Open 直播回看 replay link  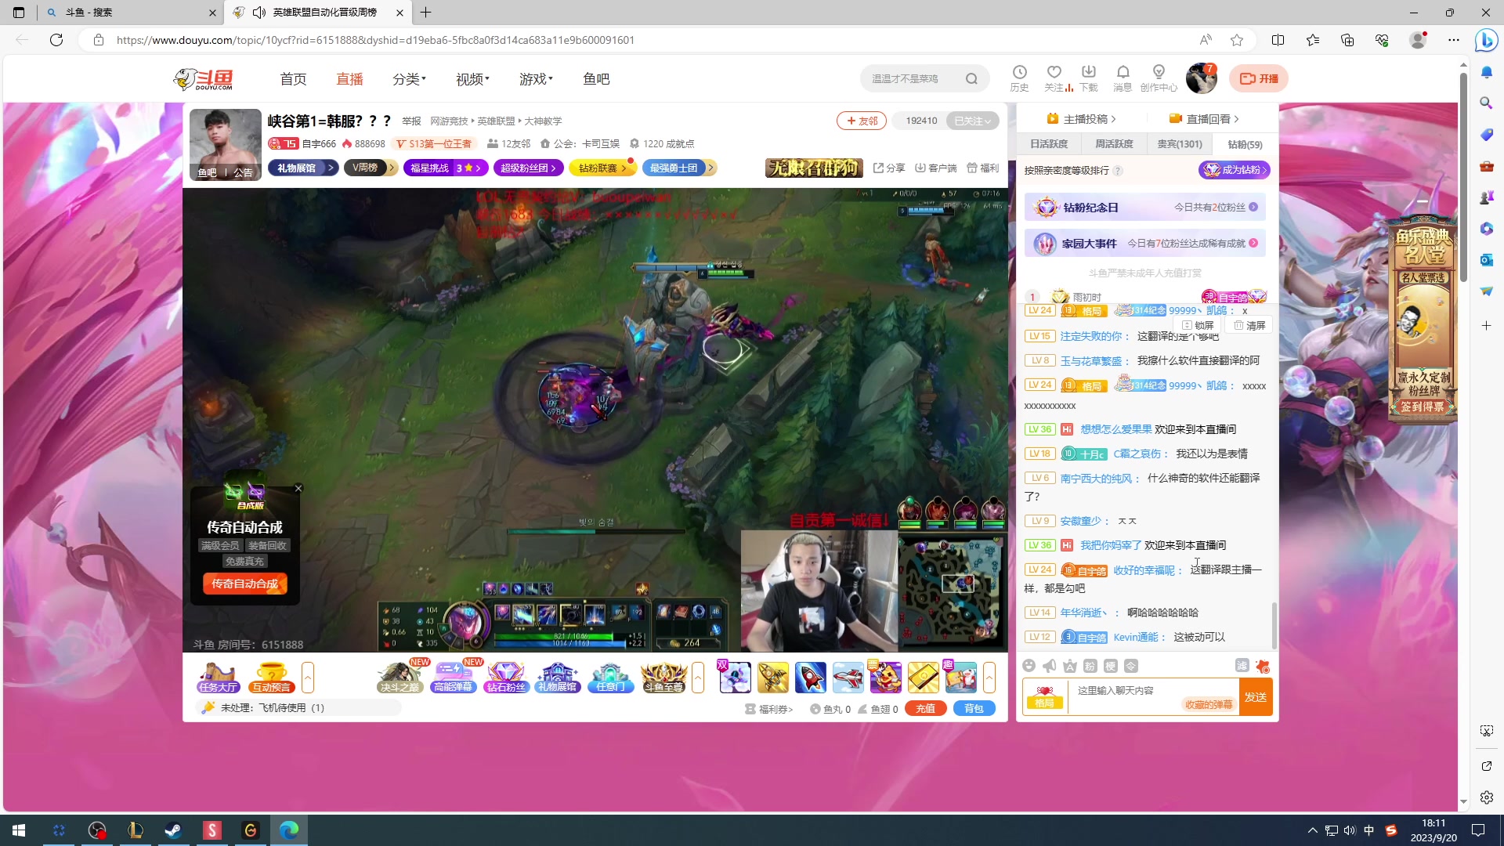coord(1204,119)
